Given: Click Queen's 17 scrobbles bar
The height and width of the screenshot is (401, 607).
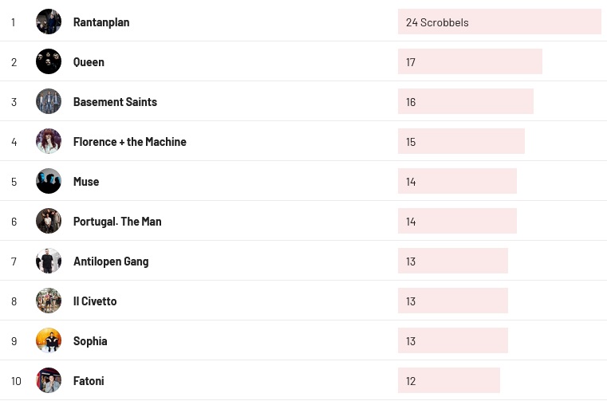Looking at the screenshot, I should pyautogui.click(x=470, y=62).
